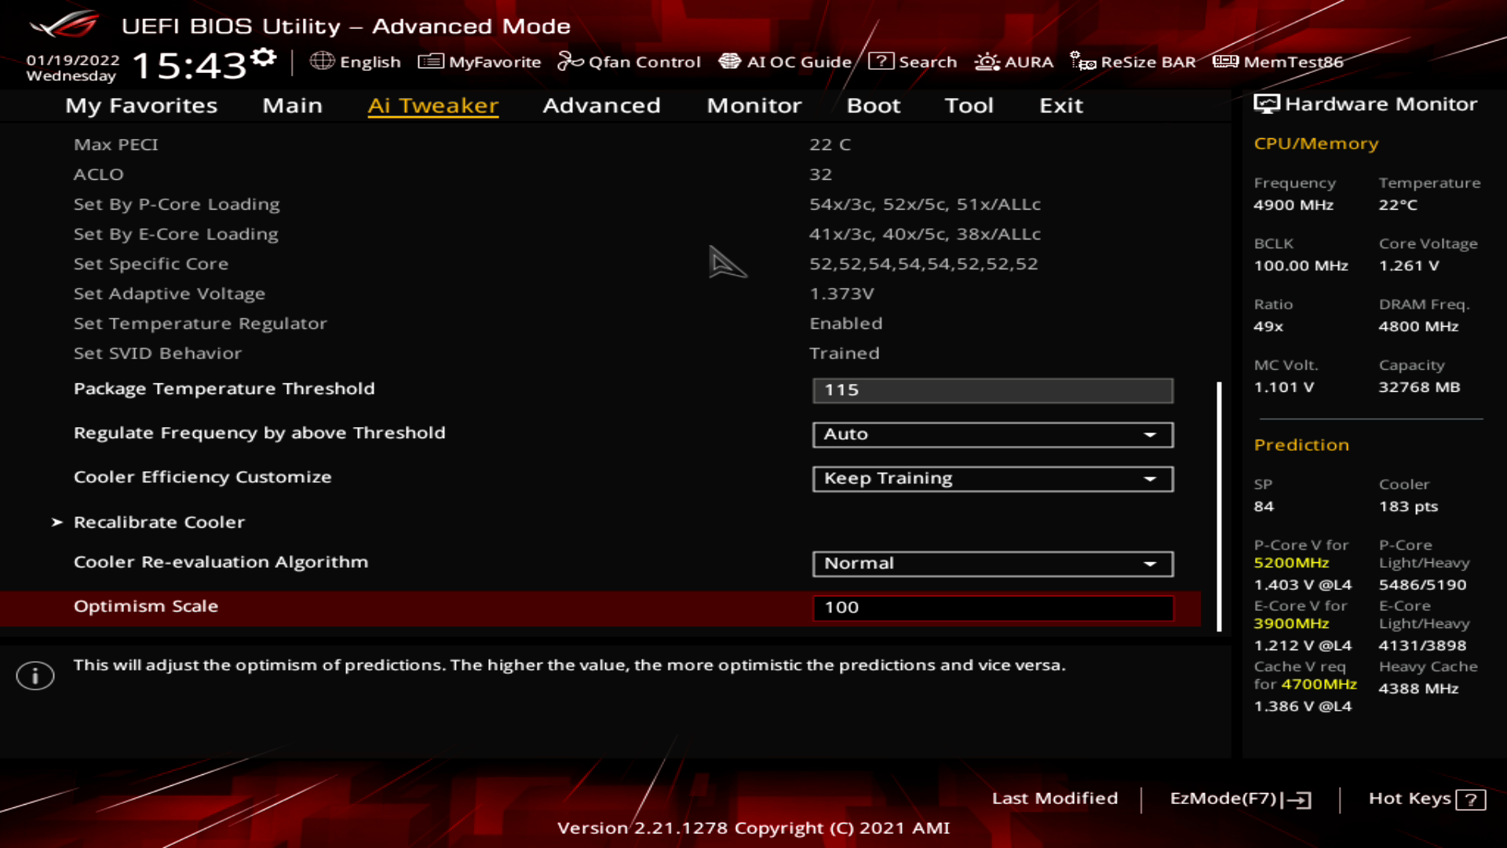This screenshot has width=1507, height=848.
Task: Open ReSize BAR settings
Action: click(x=1135, y=61)
